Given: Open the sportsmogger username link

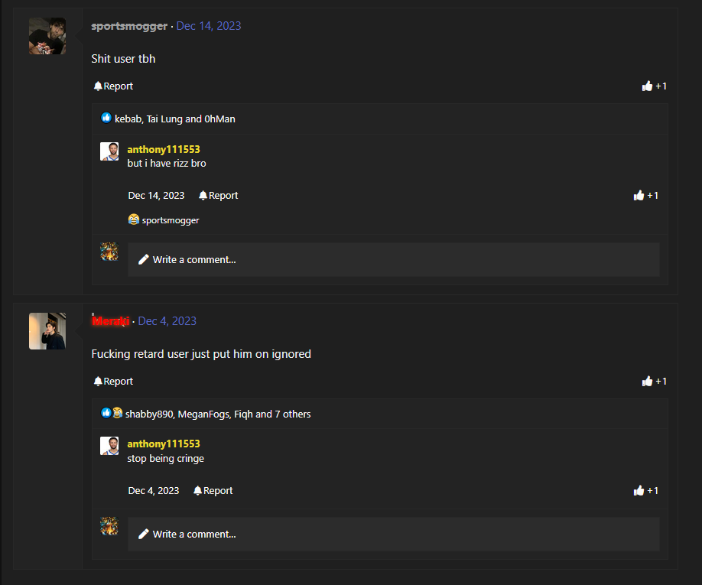Looking at the screenshot, I should [129, 26].
